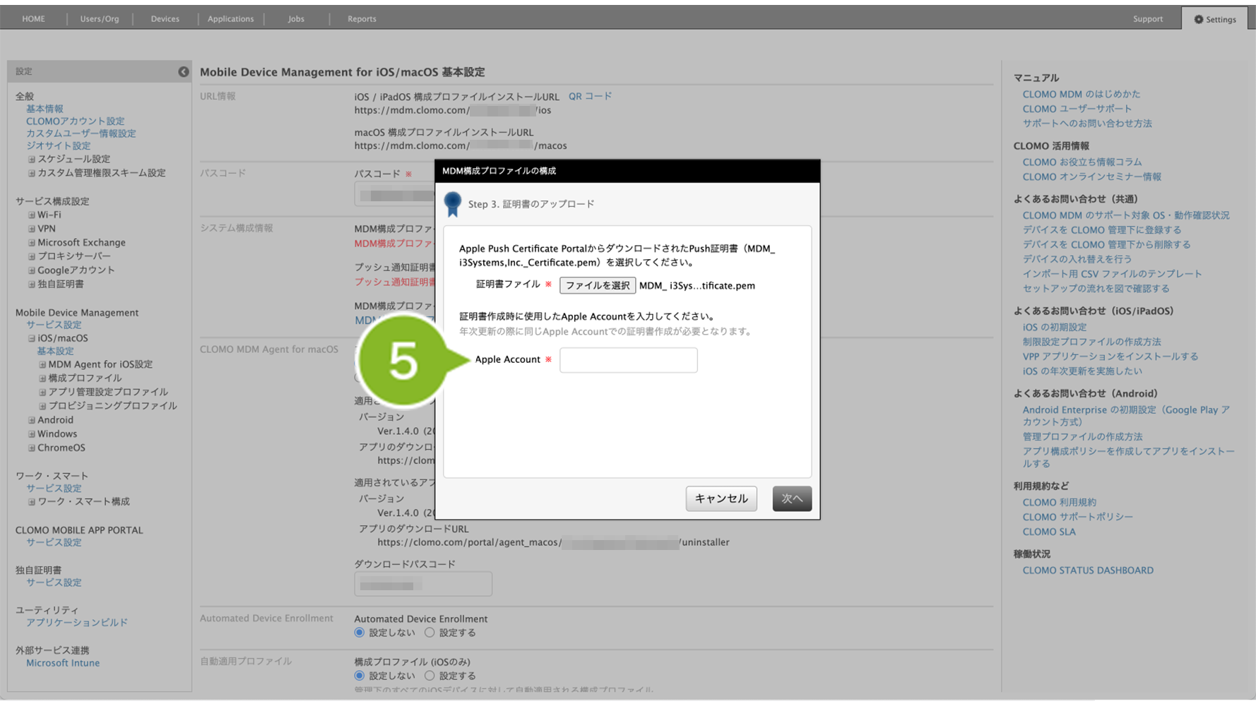Go to the HOME tab
The height and width of the screenshot is (706, 1256).
[x=33, y=19]
